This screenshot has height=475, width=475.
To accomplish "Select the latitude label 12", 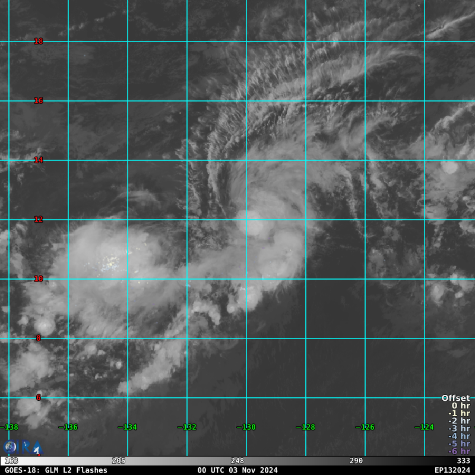I will [x=39, y=219].
